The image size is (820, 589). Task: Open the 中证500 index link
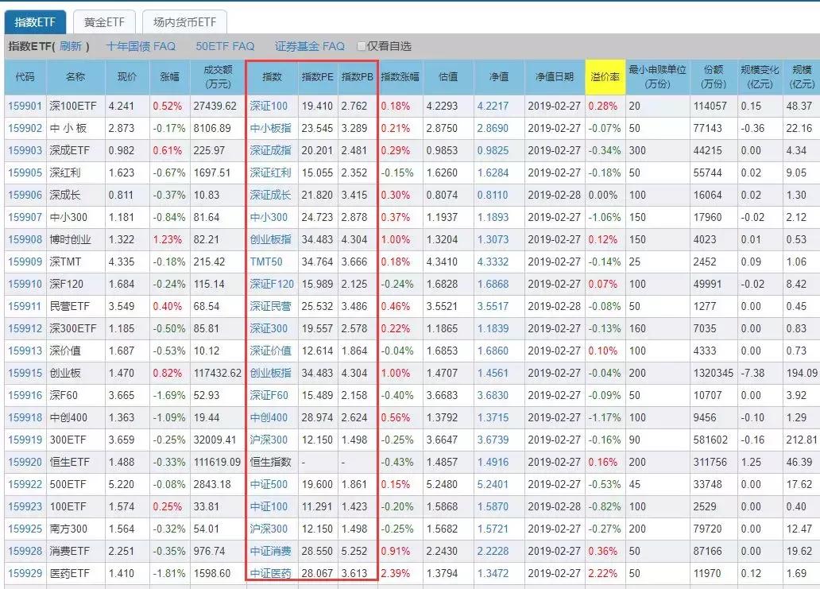(270, 483)
